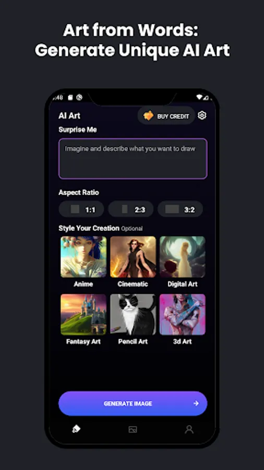This screenshot has height=470, width=264.
Task: Focus the prompt description text field
Action: point(133,159)
